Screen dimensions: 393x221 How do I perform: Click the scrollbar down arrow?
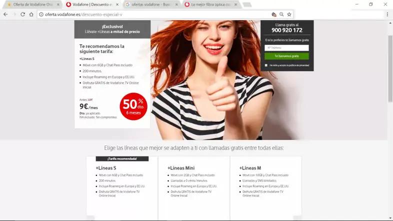tap(390, 218)
